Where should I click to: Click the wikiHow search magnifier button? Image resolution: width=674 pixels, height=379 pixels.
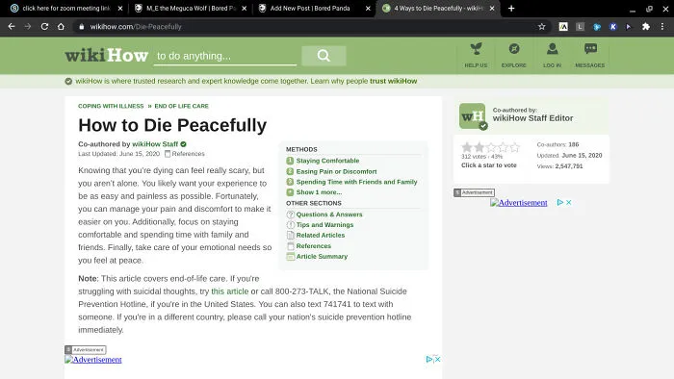pos(324,56)
